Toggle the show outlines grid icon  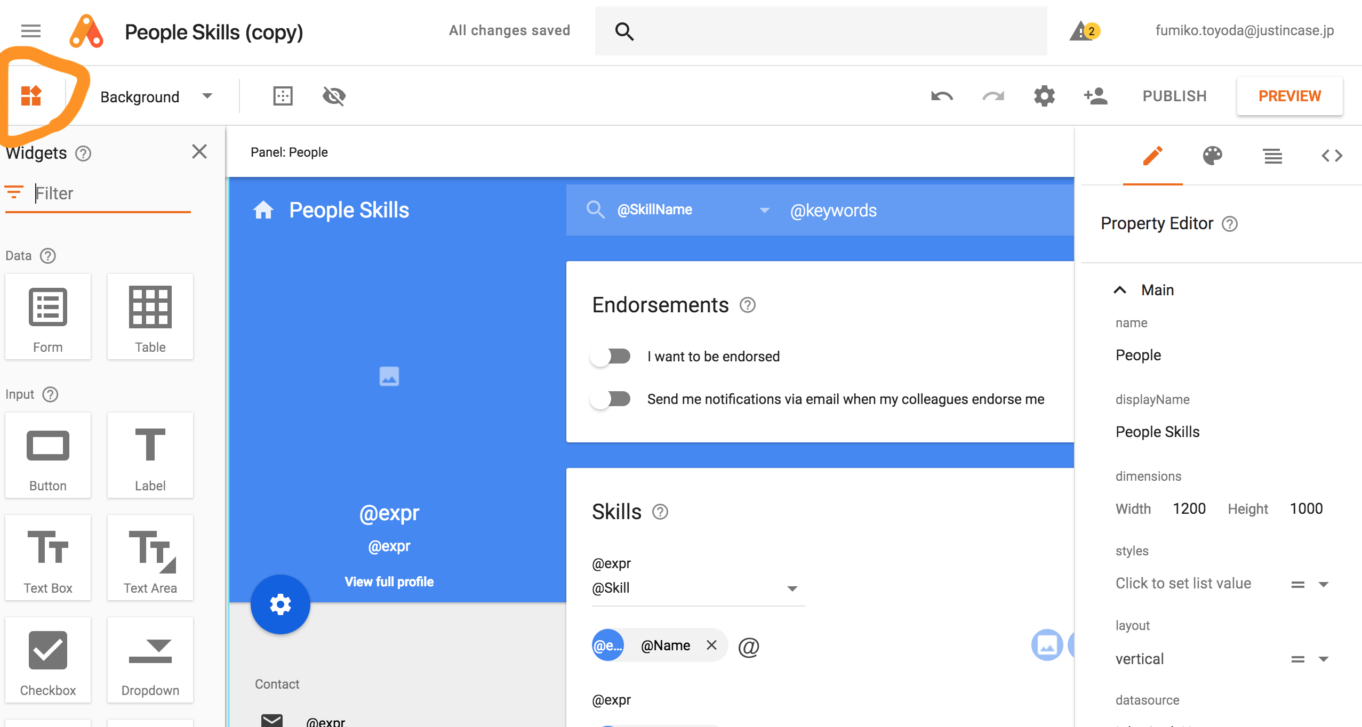[x=283, y=96]
